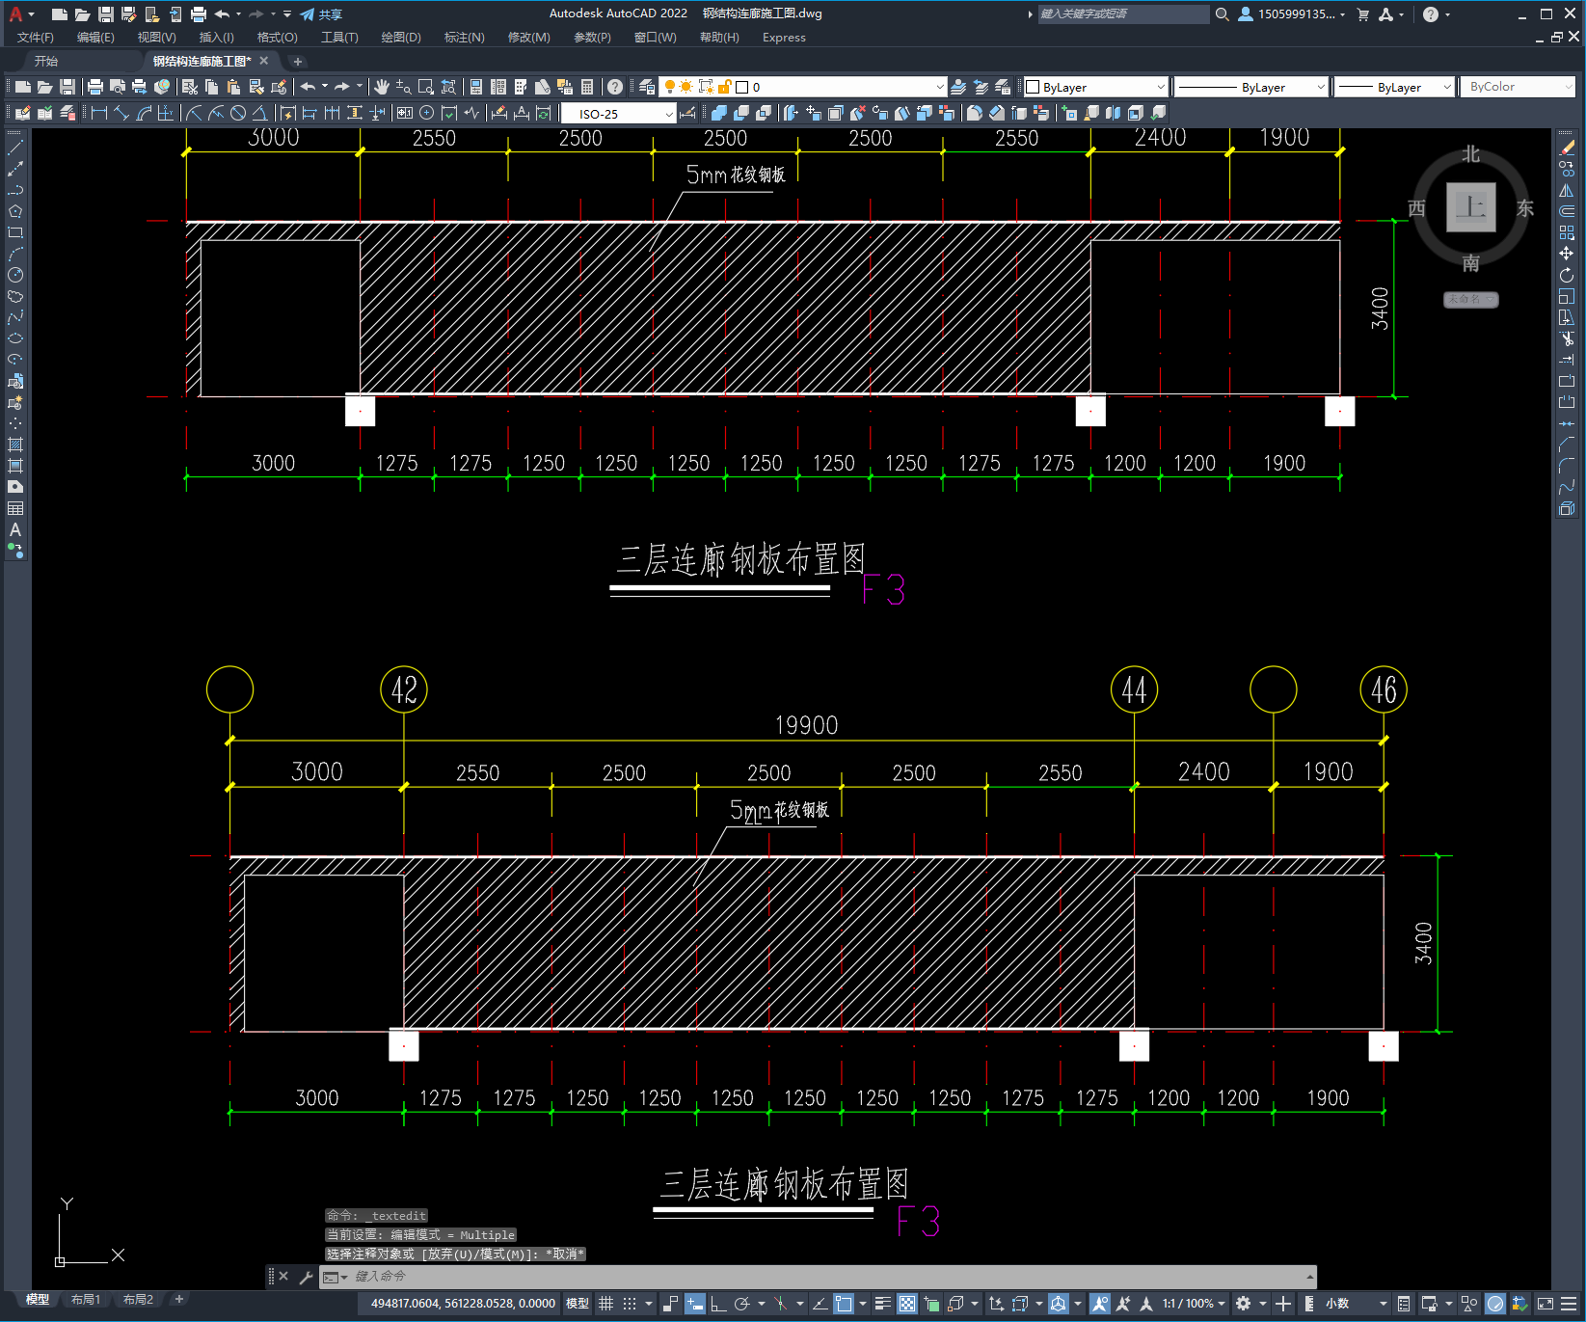Click the 模型 model space button in the status bar

578,1304
